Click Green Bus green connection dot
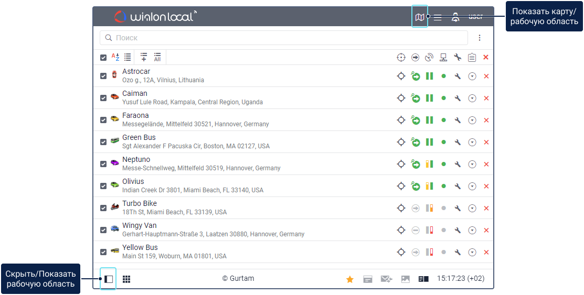584x295 pixels. [443, 142]
